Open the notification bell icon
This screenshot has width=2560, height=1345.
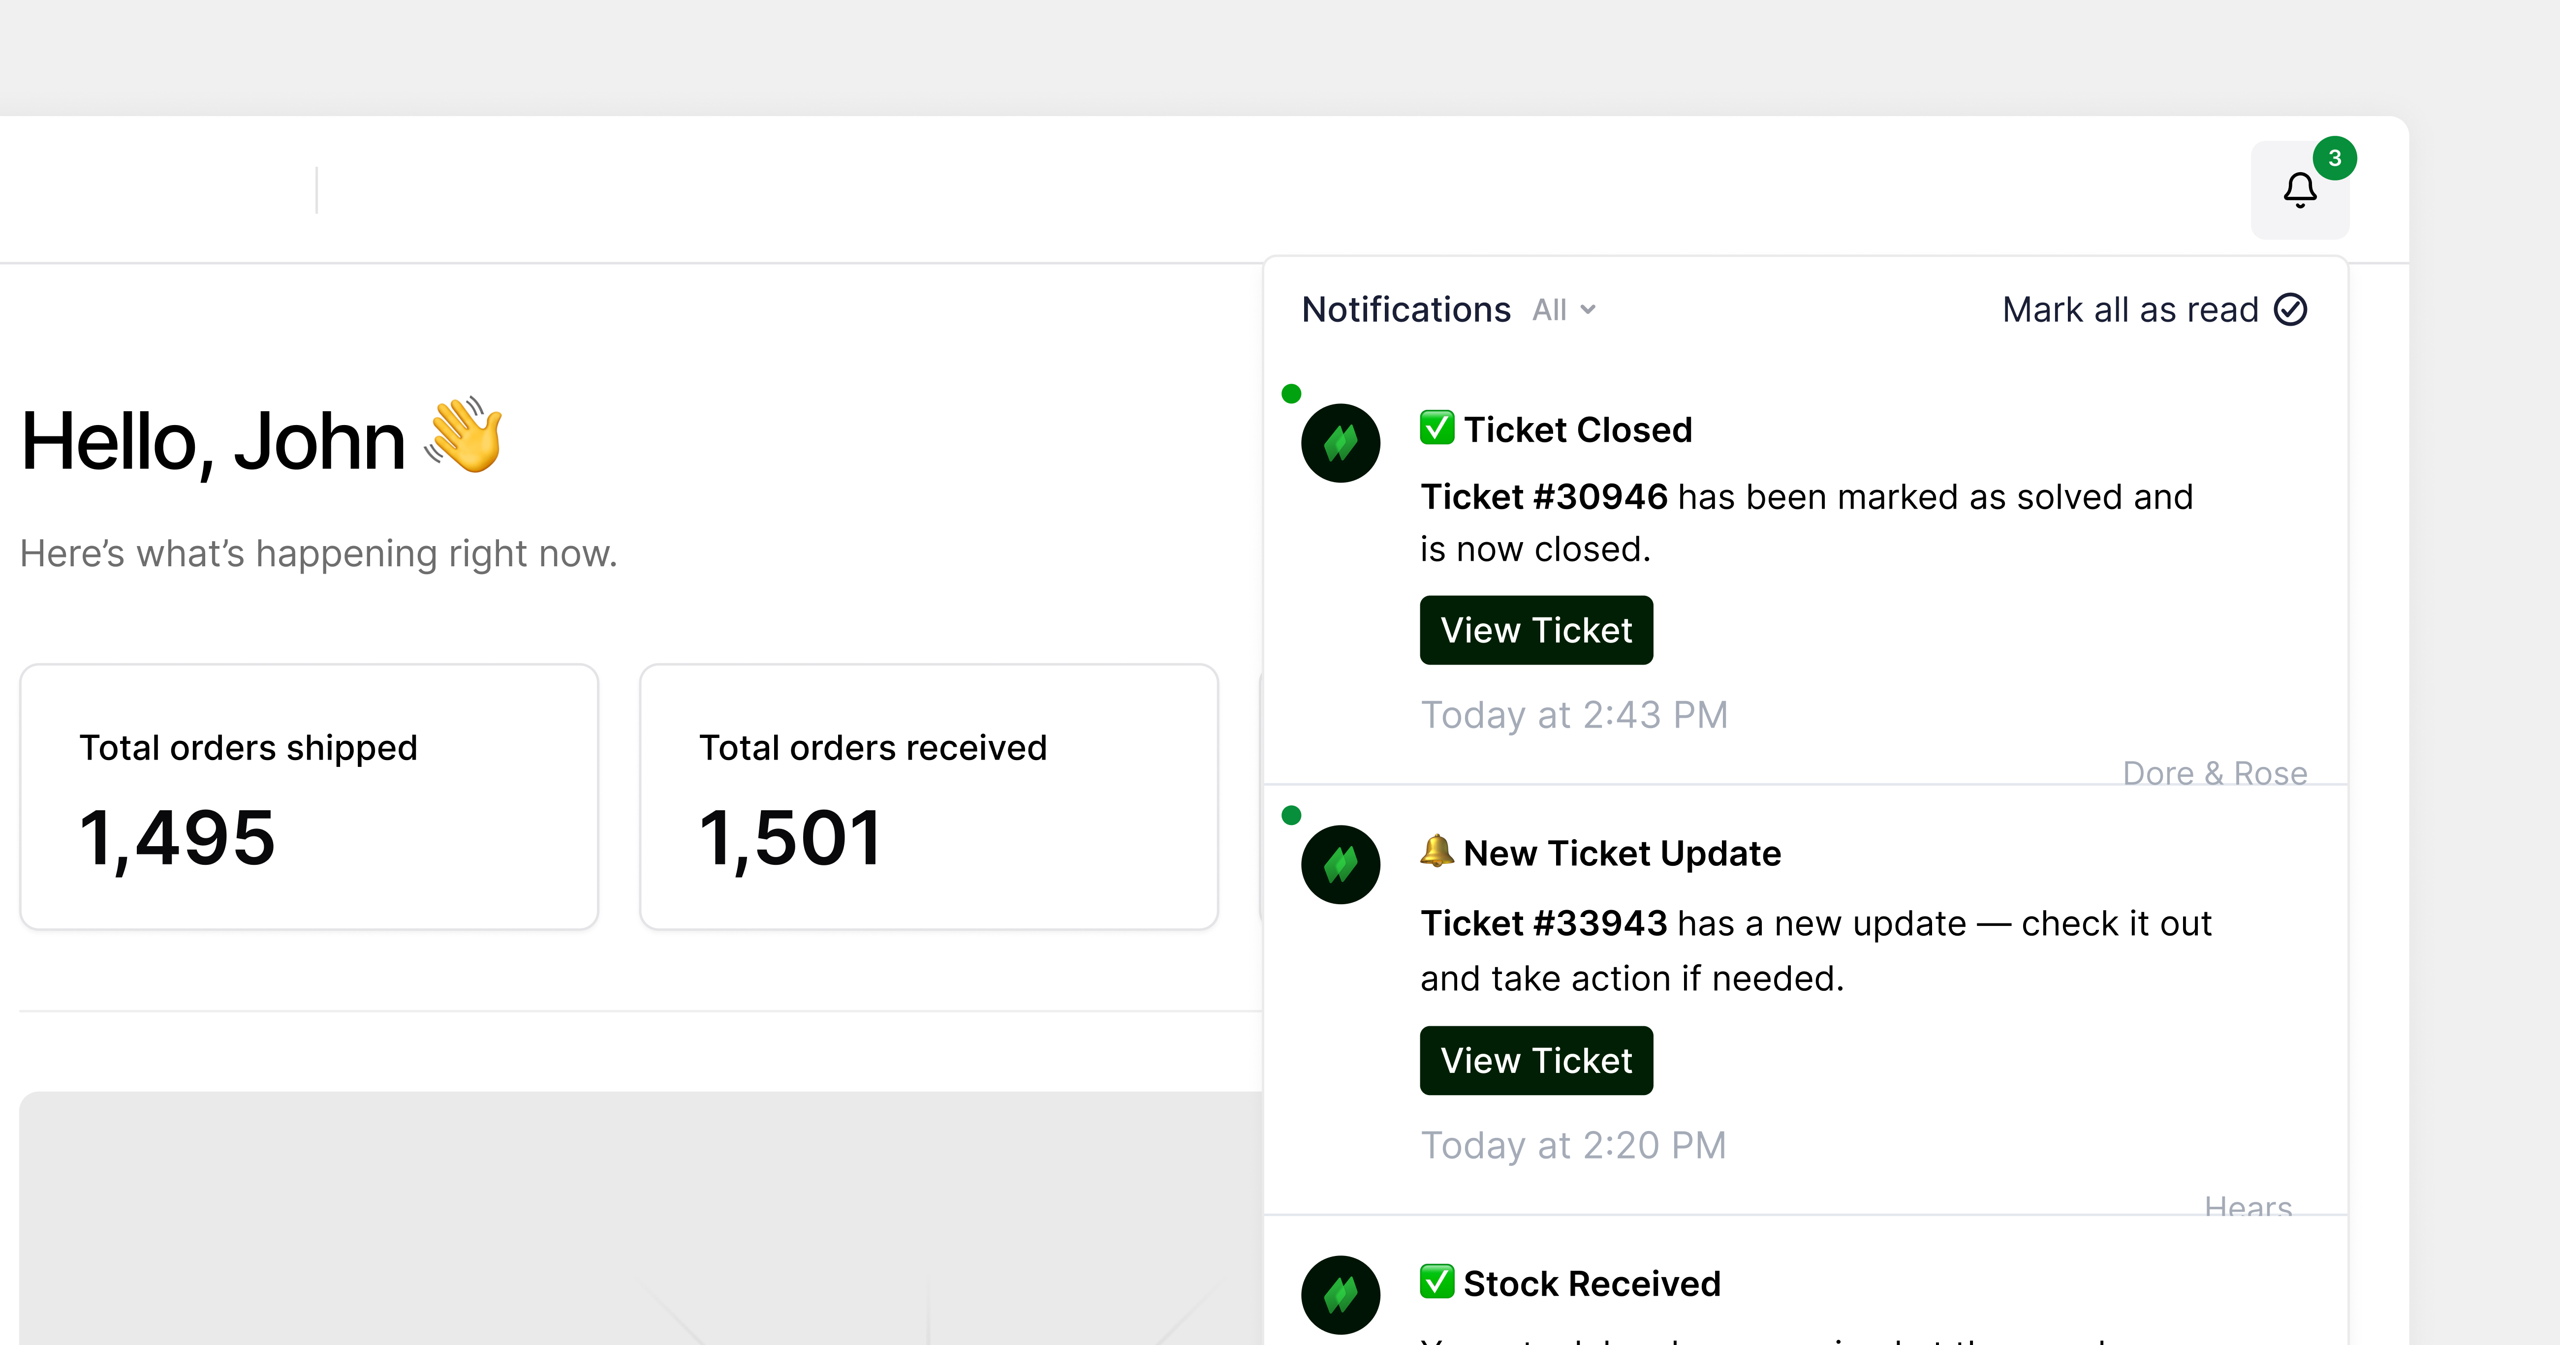(x=2299, y=190)
